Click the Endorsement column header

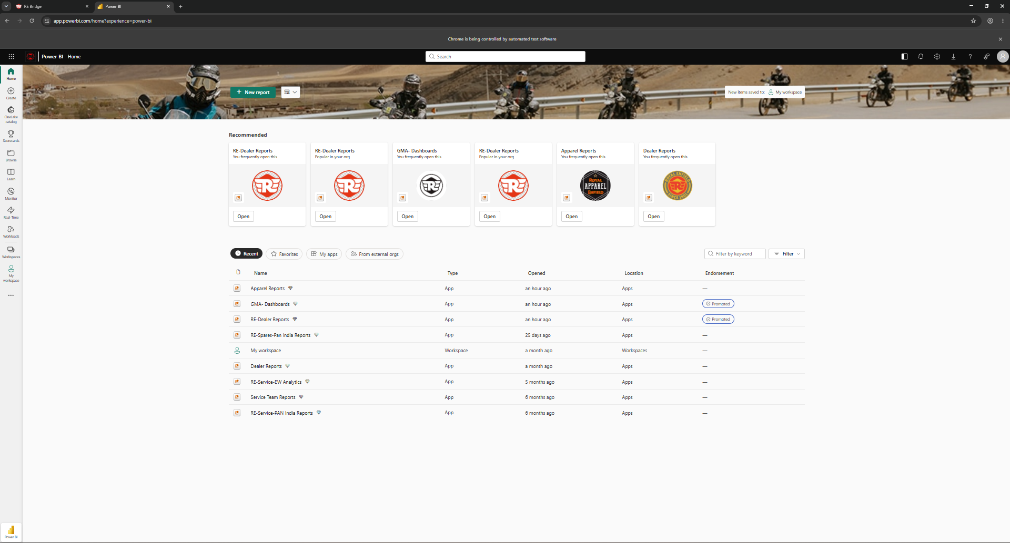tap(720, 273)
